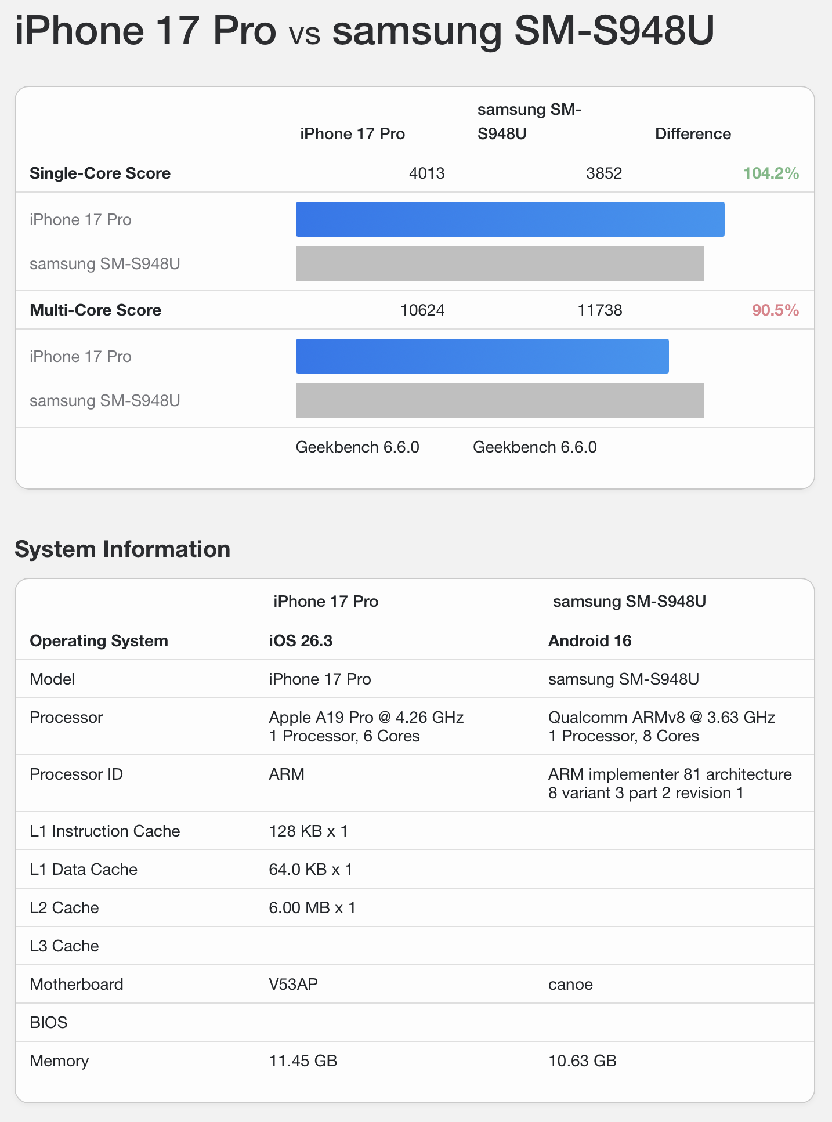Image resolution: width=832 pixels, height=1122 pixels.
Task: Click the L2 Cache label
Action: pyautogui.click(x=64, y=908)
